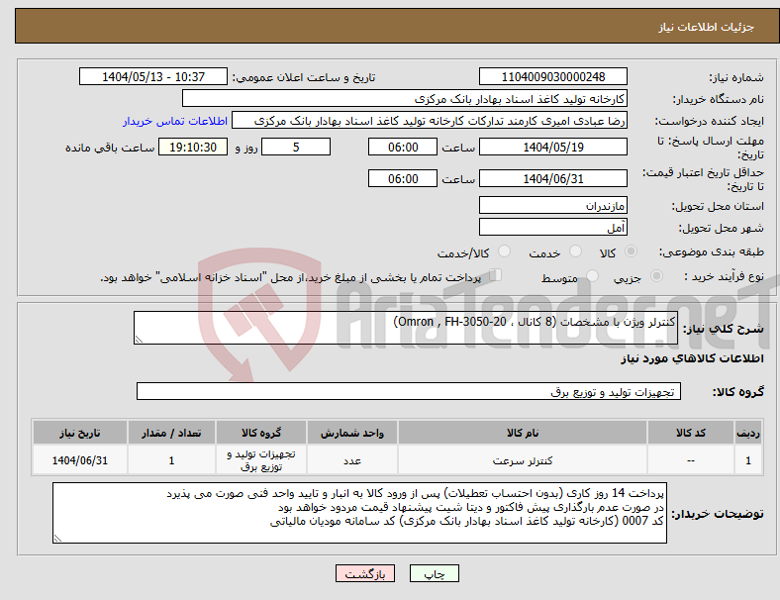Image resolution: width=780 pixels, height=600 pixels.
Task: Click the quantity cell showing 1
Action: (171, 460)
